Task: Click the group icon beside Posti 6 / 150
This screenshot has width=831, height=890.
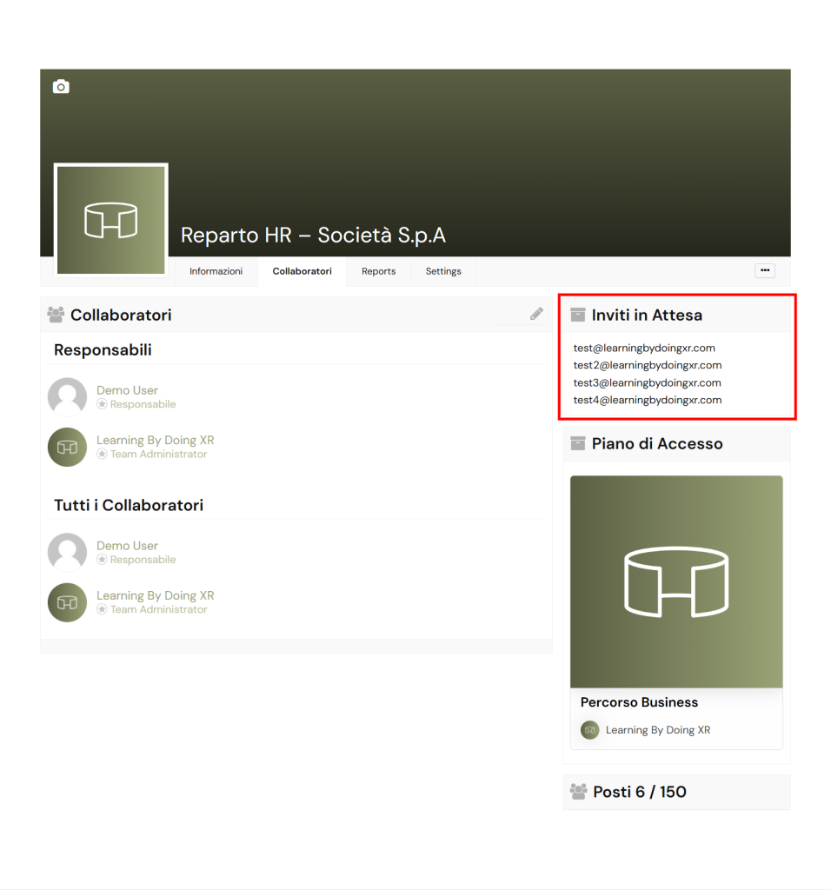Action: click(578, 791)
